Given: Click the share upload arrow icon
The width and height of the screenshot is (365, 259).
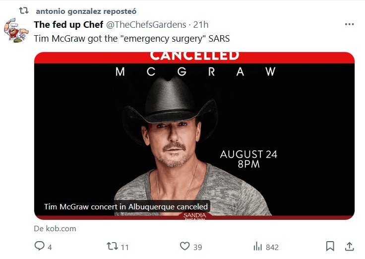Looking at the screenshot, I should (349, 247).
